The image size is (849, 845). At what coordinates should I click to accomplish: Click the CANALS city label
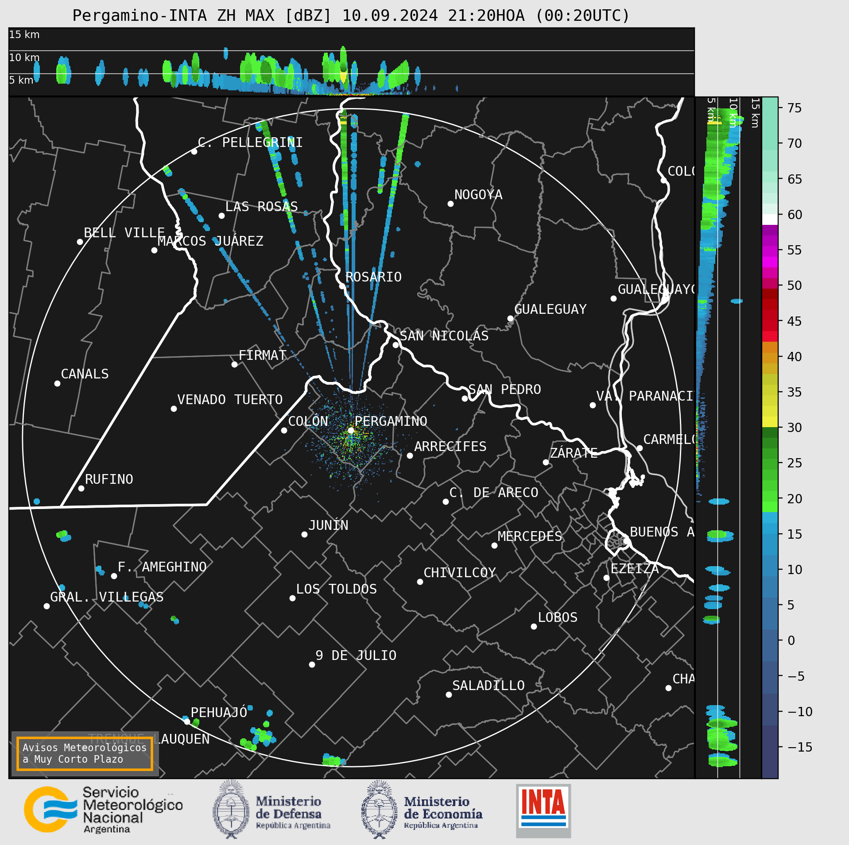(x=85, y=374)
